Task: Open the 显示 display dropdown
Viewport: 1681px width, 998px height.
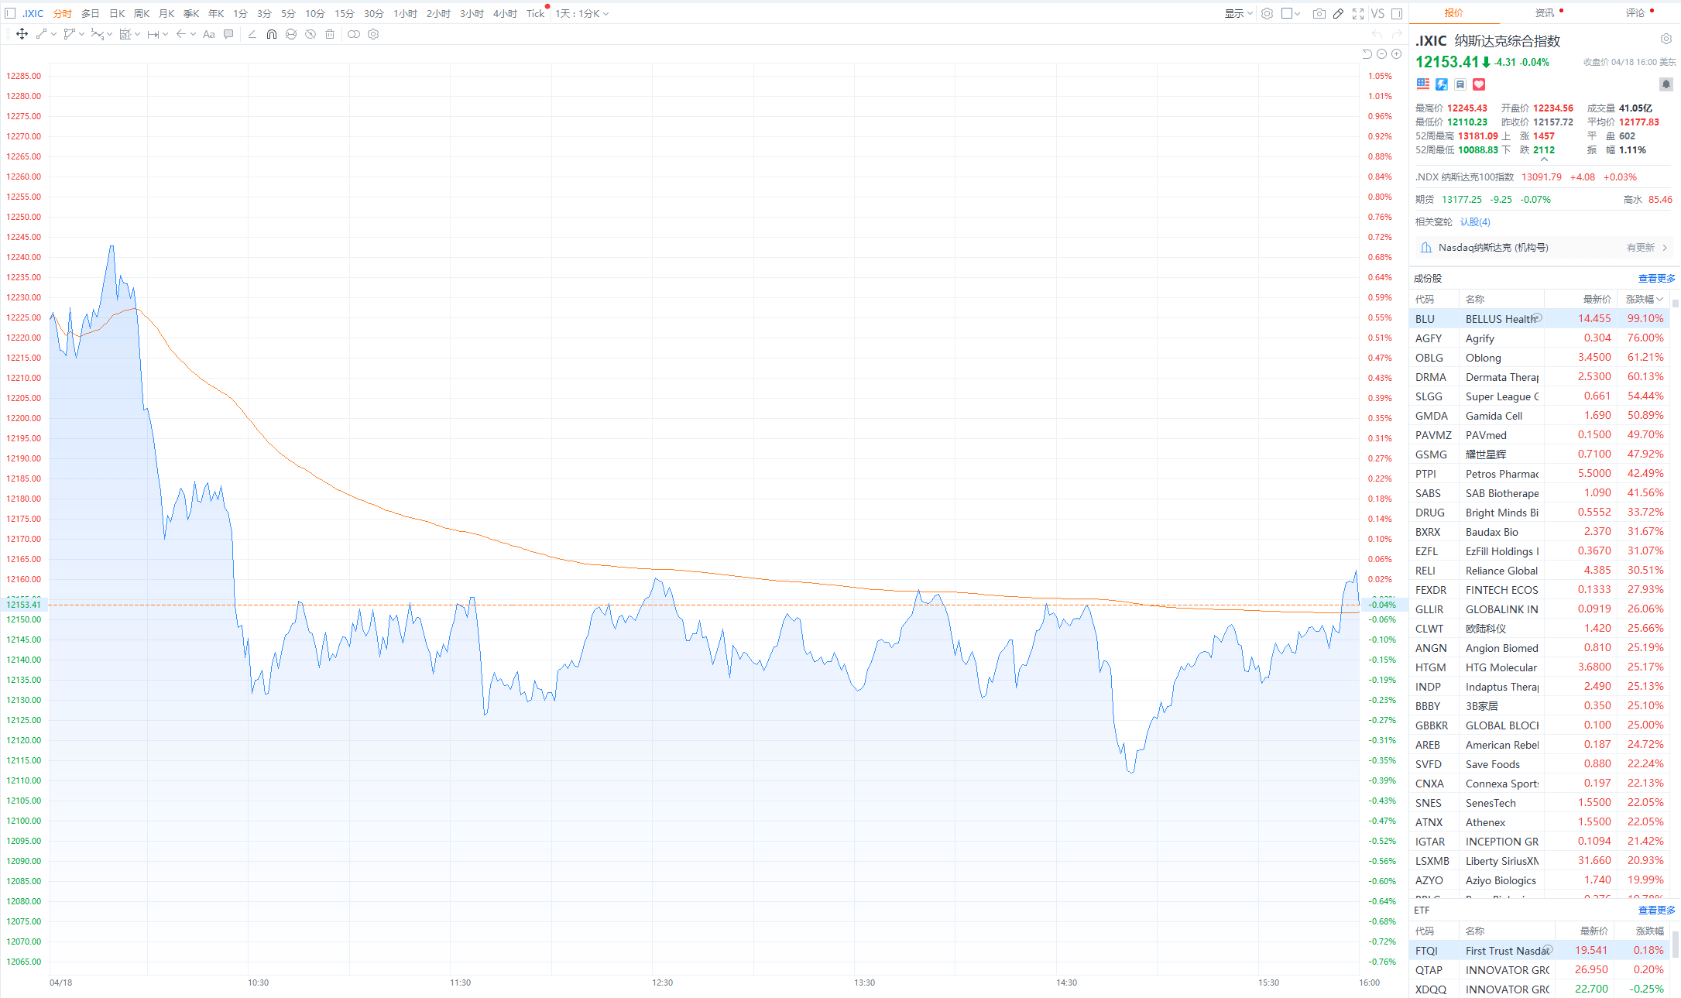Action: [1238, 13]
